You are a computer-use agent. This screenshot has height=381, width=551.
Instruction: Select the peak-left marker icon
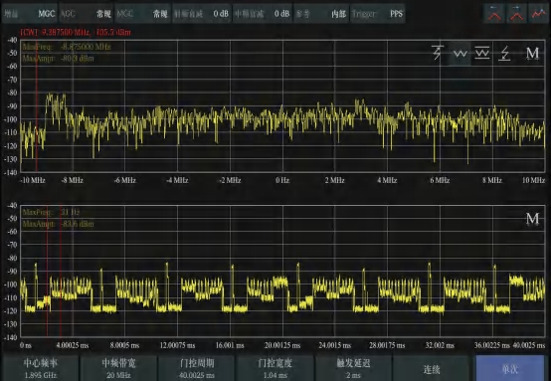coord(494,13)
